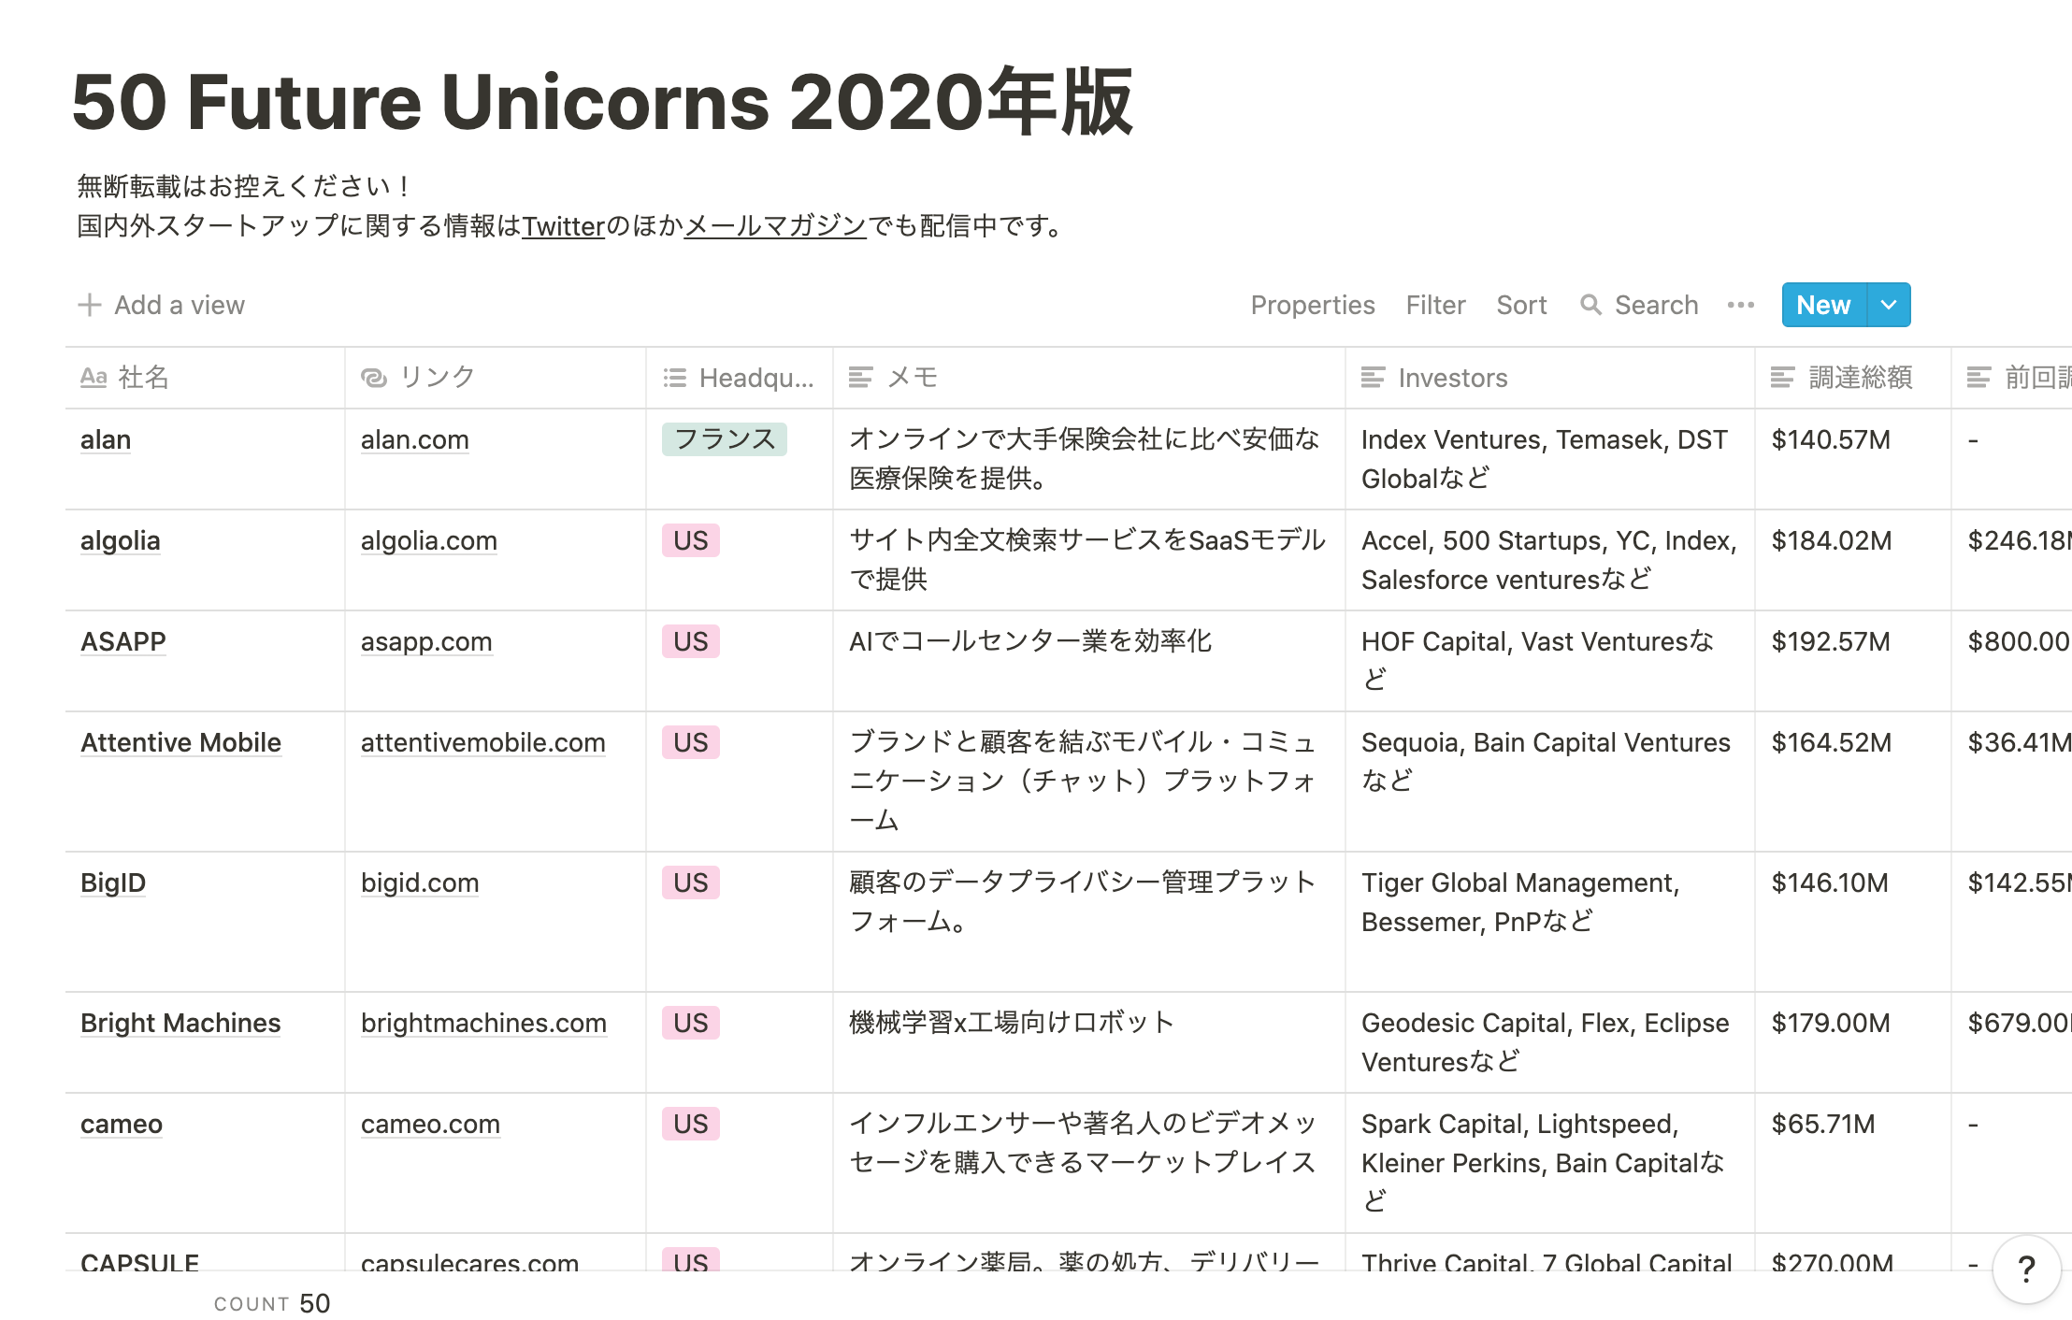Click the Aa icon in 社名 column header

coord(94,378)
